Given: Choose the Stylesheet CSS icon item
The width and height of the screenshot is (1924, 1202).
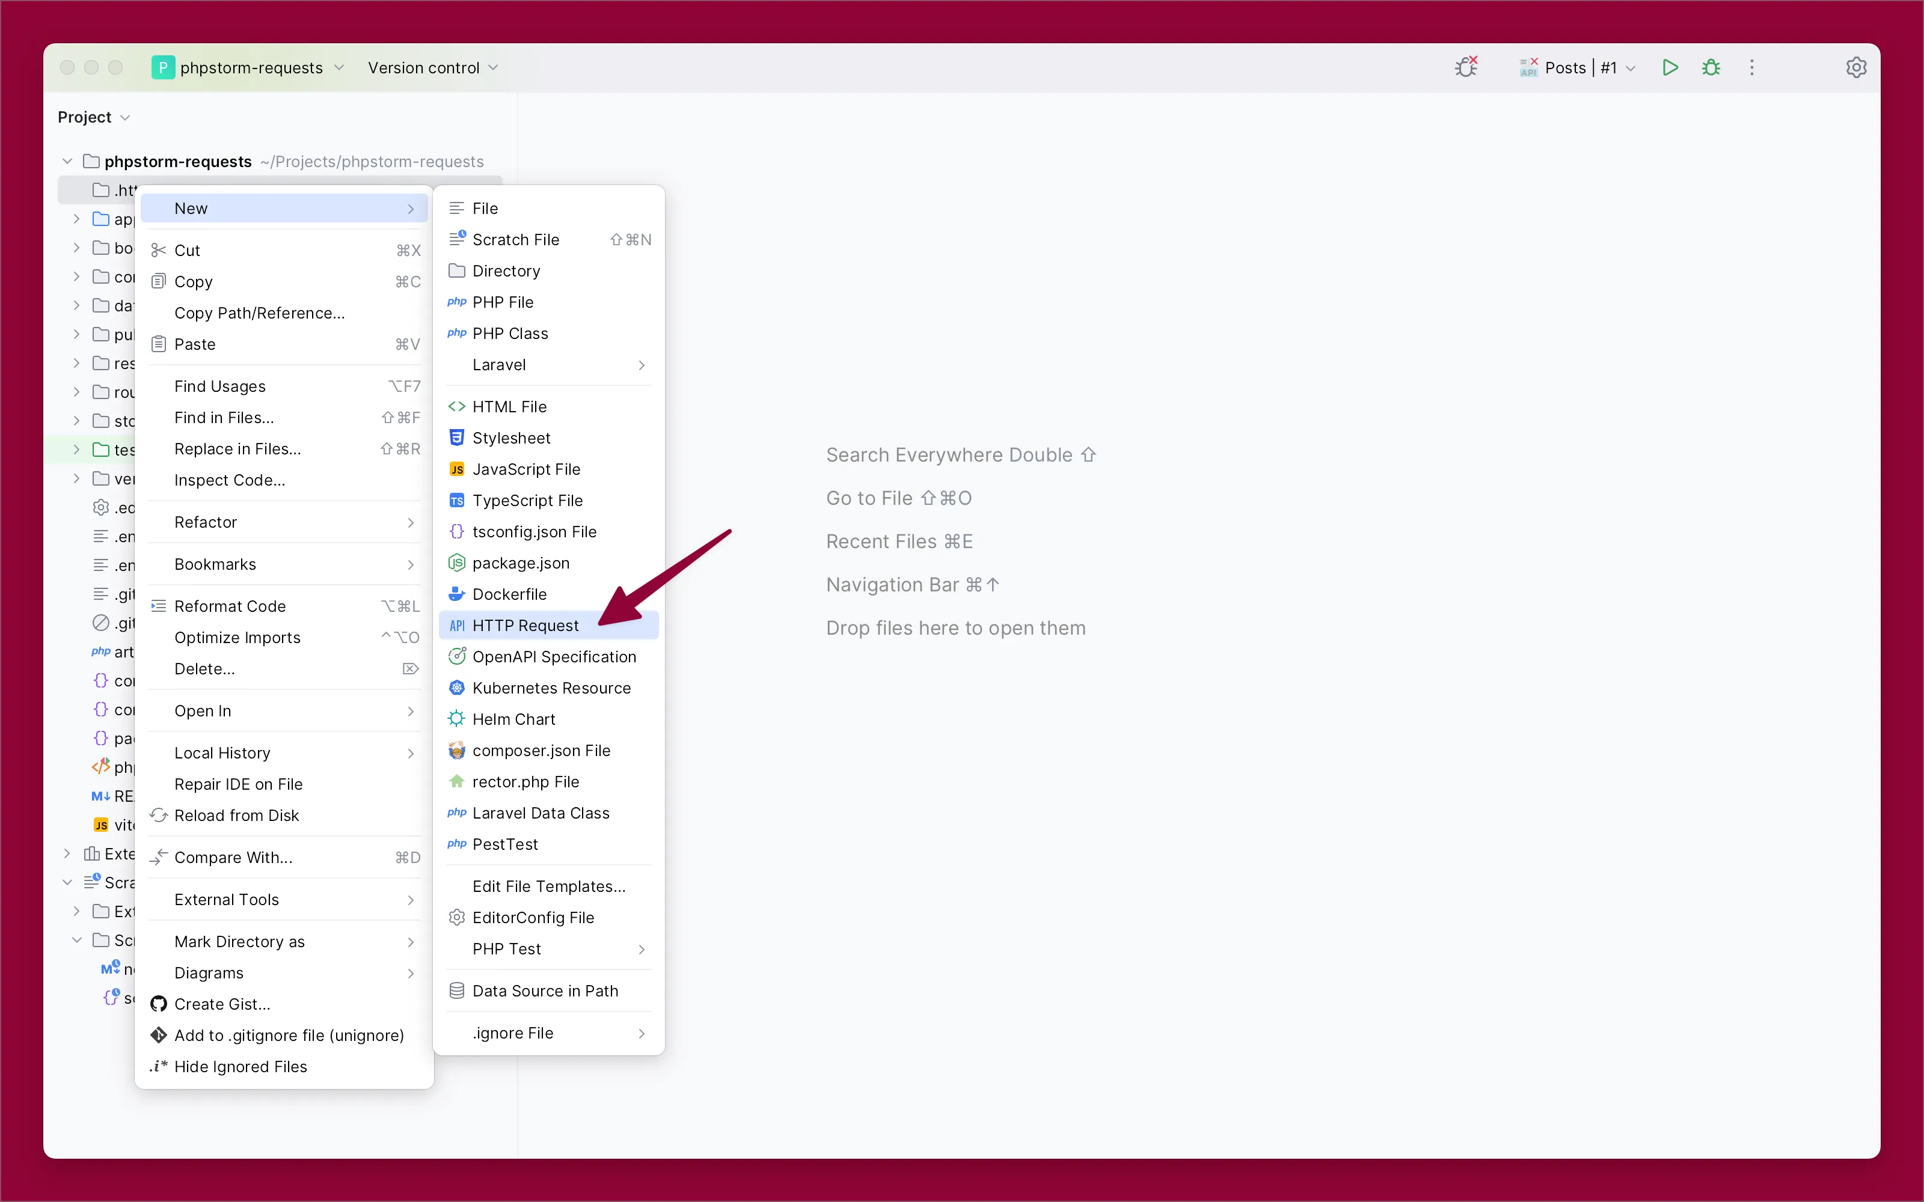Looking at the screenshot, I should 548,438.
